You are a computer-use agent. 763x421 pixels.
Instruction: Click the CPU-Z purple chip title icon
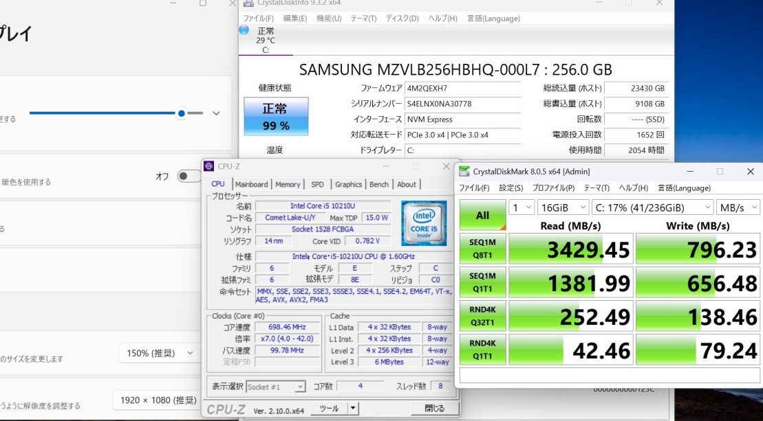tap(209, 166)
